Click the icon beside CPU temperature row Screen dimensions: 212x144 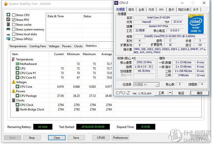tap(17, 68)
